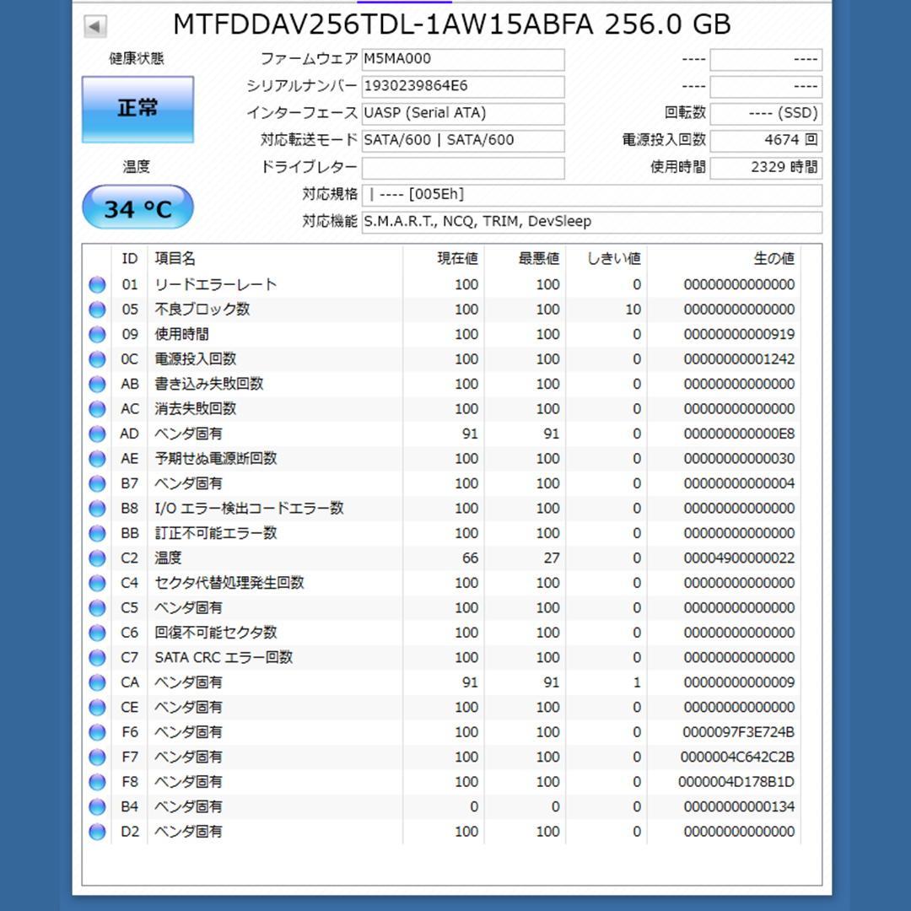Screen dimensions: 911x911
Task: Select the リードエラーレート attribute name
Action: point(216,285)
